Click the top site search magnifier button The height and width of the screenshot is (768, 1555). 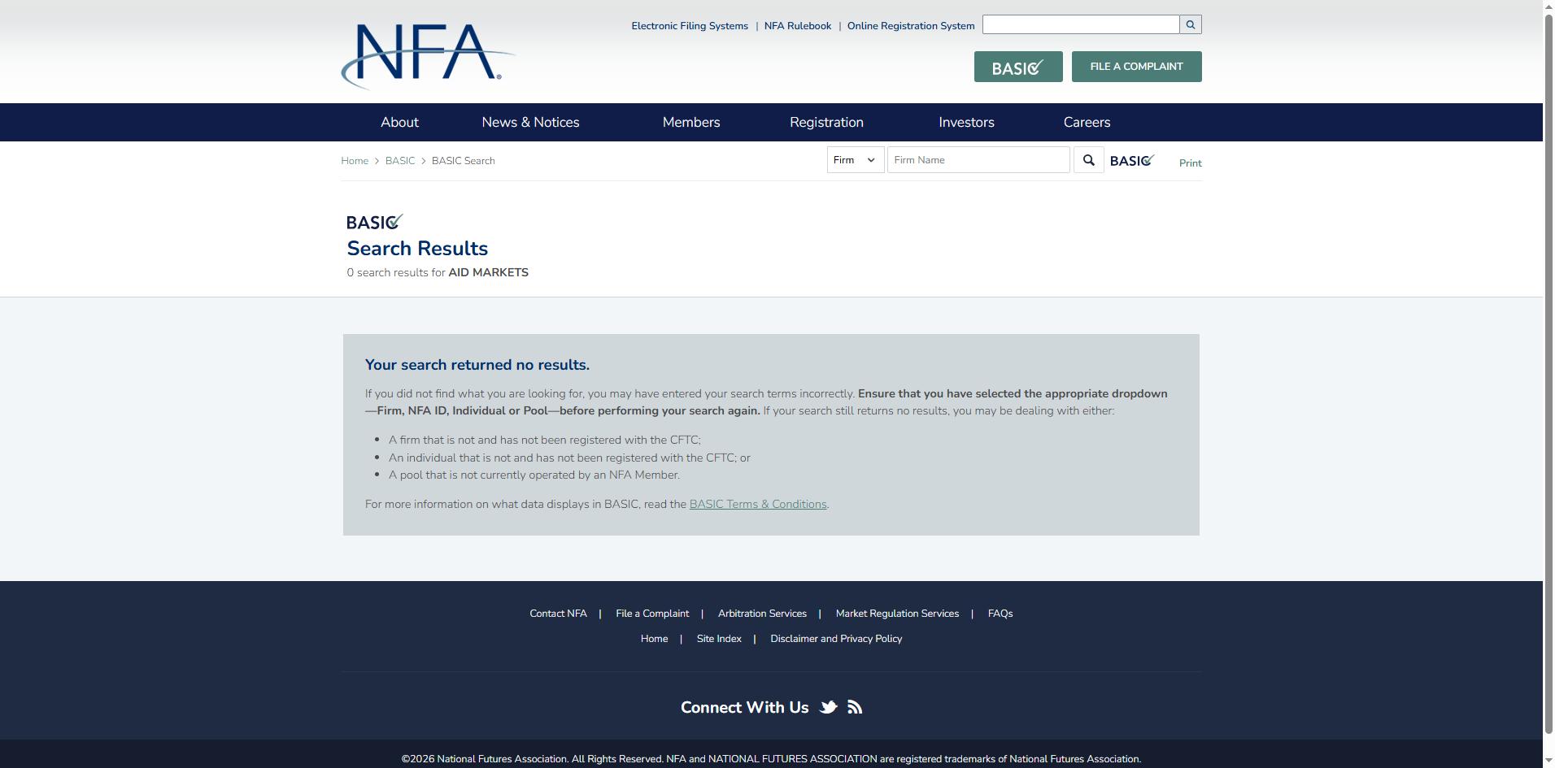(x=1191, y=24)
